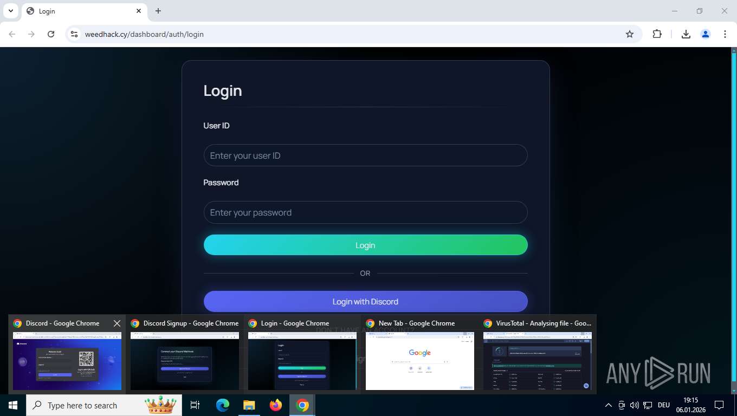
Task: Select Login - Google Chrome window preview
Action: point(302,354)
